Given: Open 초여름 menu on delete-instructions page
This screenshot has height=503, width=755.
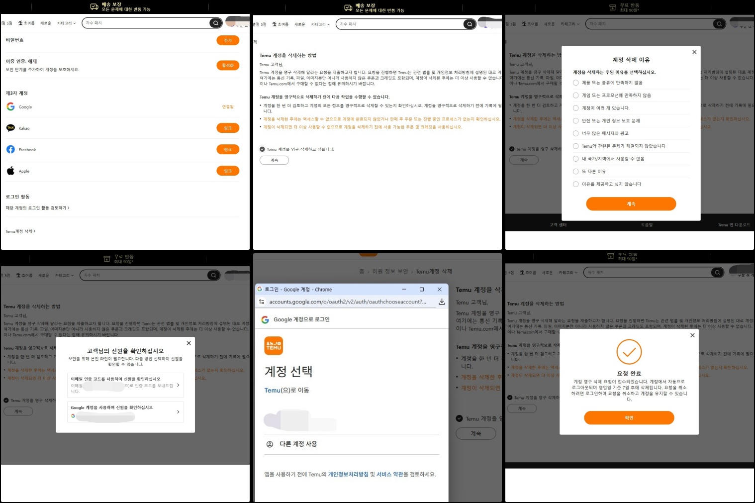Looking at the screenshot, I should click(280, 24).
